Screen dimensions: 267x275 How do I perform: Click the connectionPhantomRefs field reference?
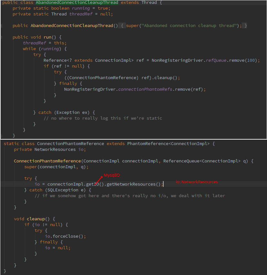tap(145, 89)
